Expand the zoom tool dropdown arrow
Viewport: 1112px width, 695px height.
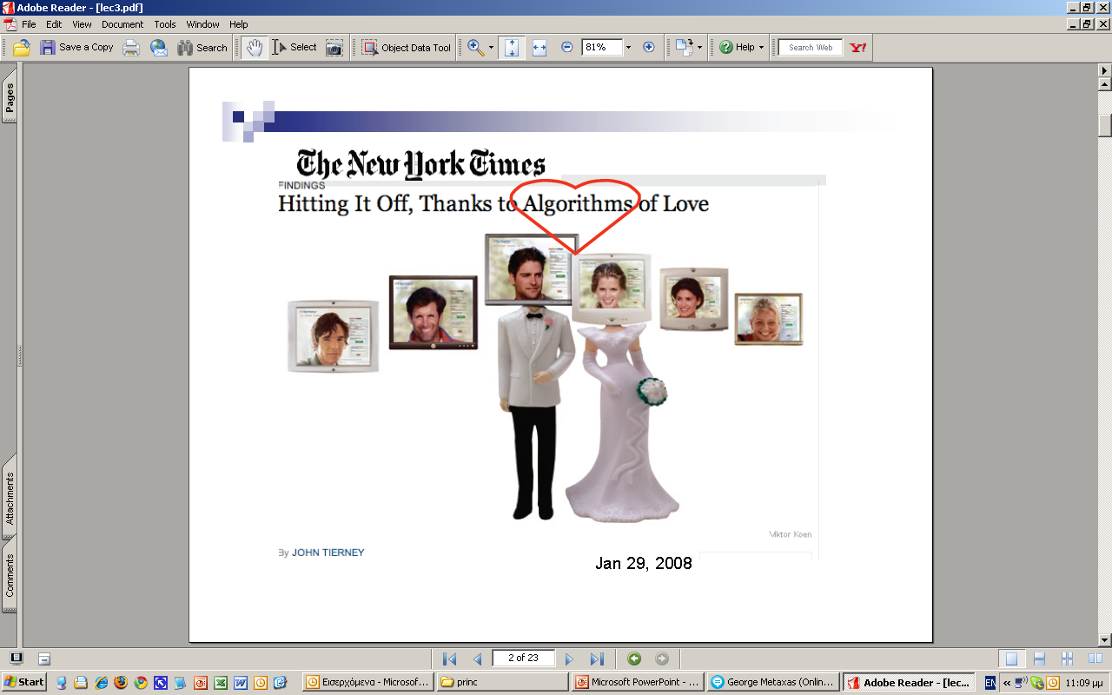coord(491,48)
